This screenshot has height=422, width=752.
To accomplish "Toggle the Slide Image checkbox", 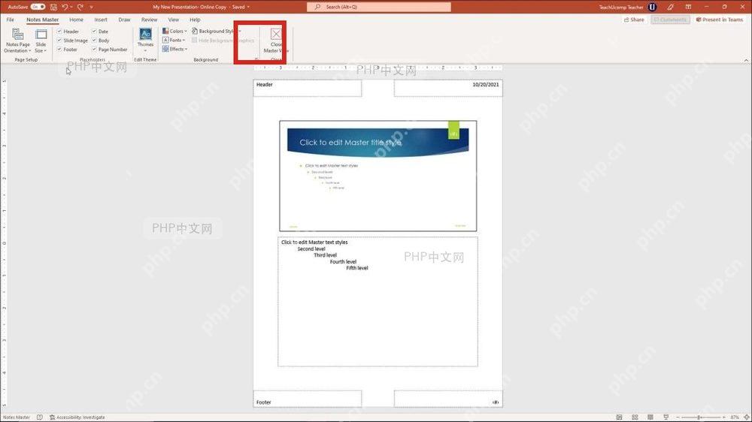I will click(59, 41).
